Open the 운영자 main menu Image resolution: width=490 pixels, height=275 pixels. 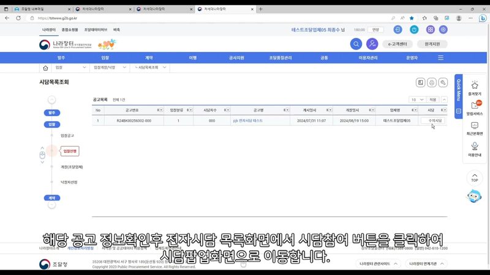(412, 58)
